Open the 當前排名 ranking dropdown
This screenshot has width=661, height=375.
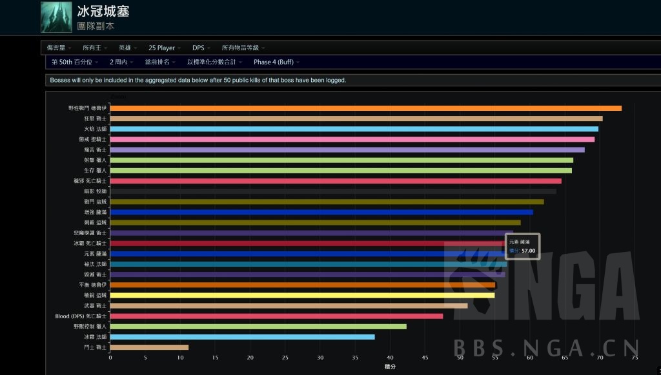(160, 63)
